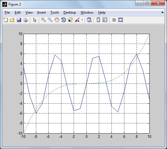Toggle the Edit Plot arrow tool
167x149 pixels.
tap(35, 20)
